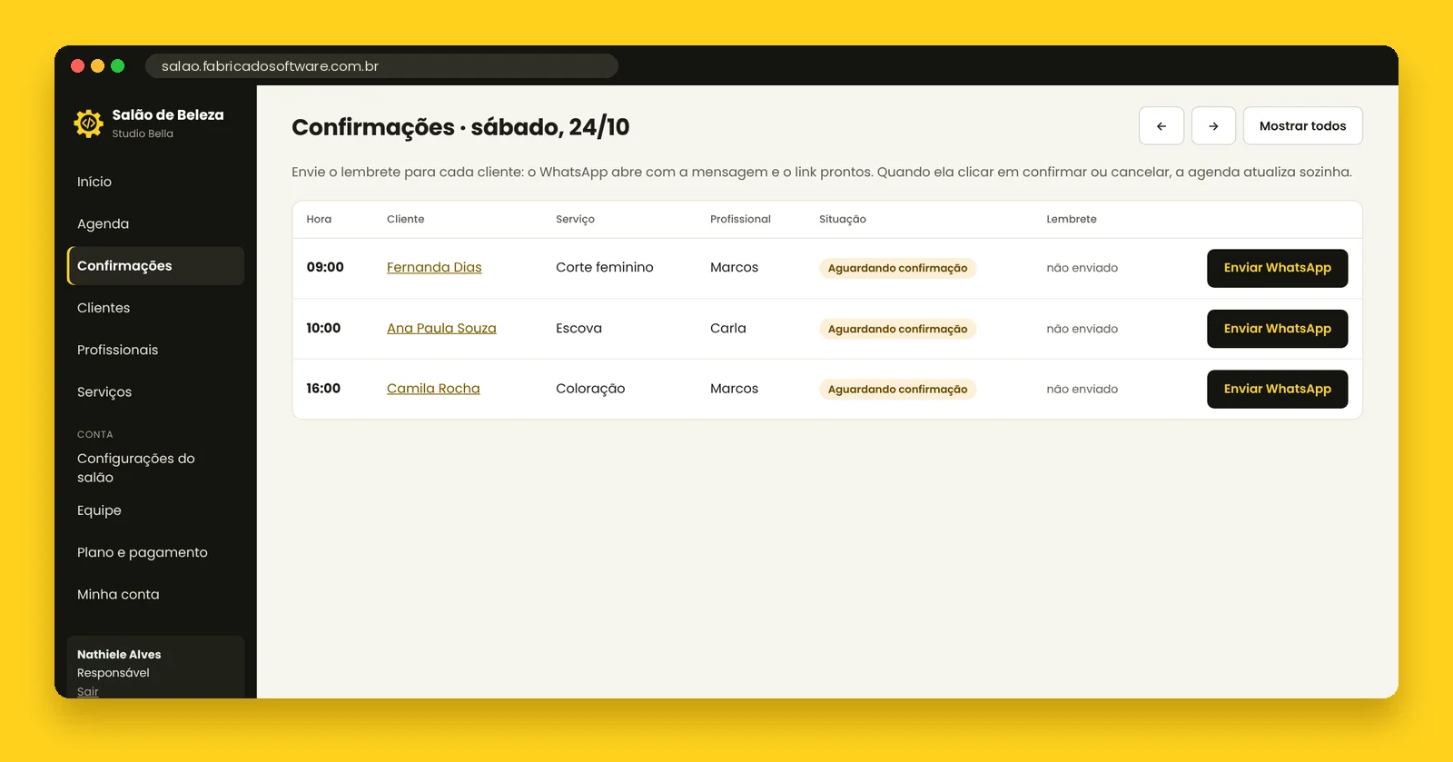Image resolution: width=1453 pixels, height=762 pixels.
Task: Click Aguardando confirmação badge for Ana Paula Souza
Action: [897, 329]
